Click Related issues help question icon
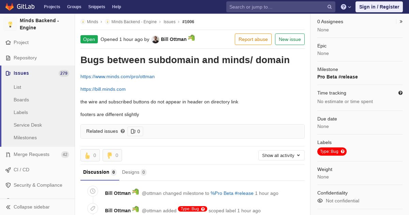This screenshot has width=409, height=215. 123,131
